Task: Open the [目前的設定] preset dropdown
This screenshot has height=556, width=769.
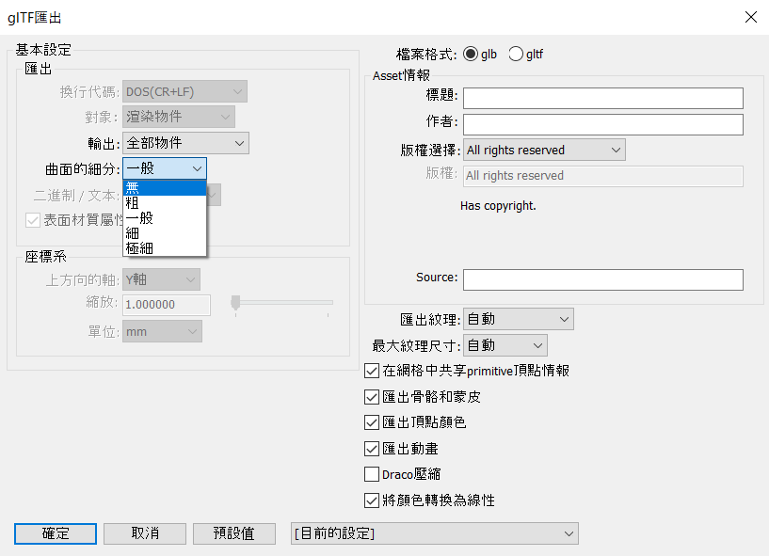Action: [x=435, y=533]
